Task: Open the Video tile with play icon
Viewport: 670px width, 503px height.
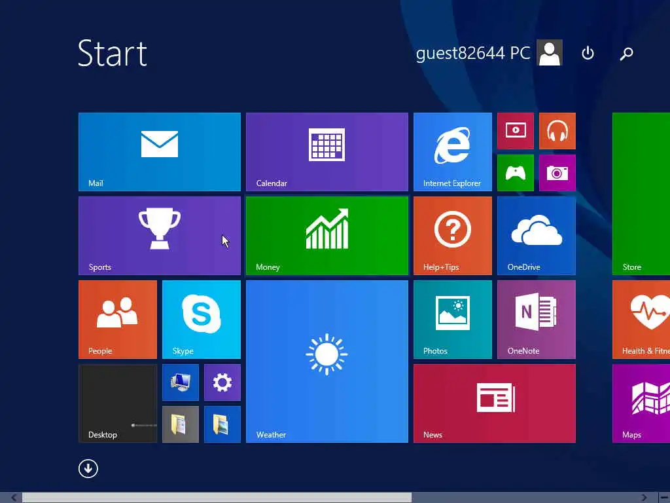Action: click(516, 131)
